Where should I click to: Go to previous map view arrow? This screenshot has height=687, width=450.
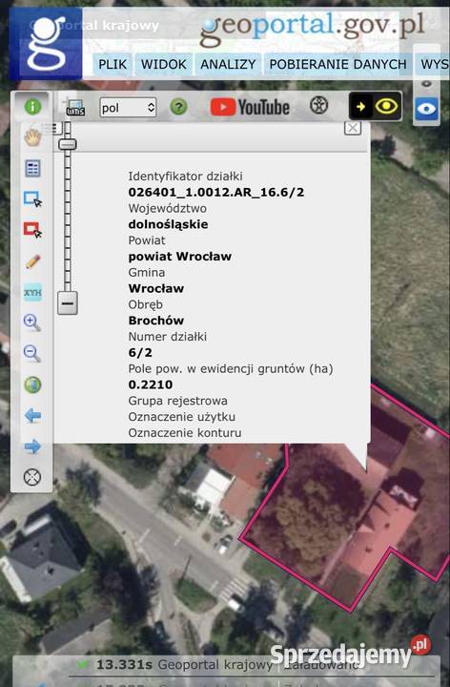click(x=32, y=415)
